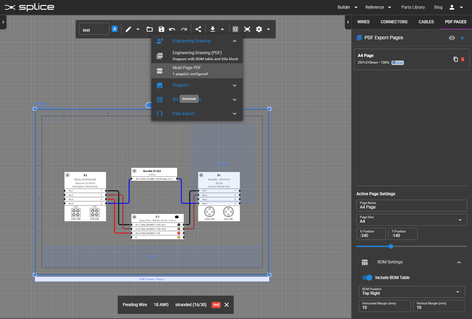
Task: Open the Parts Library
Action: (413, 7)
